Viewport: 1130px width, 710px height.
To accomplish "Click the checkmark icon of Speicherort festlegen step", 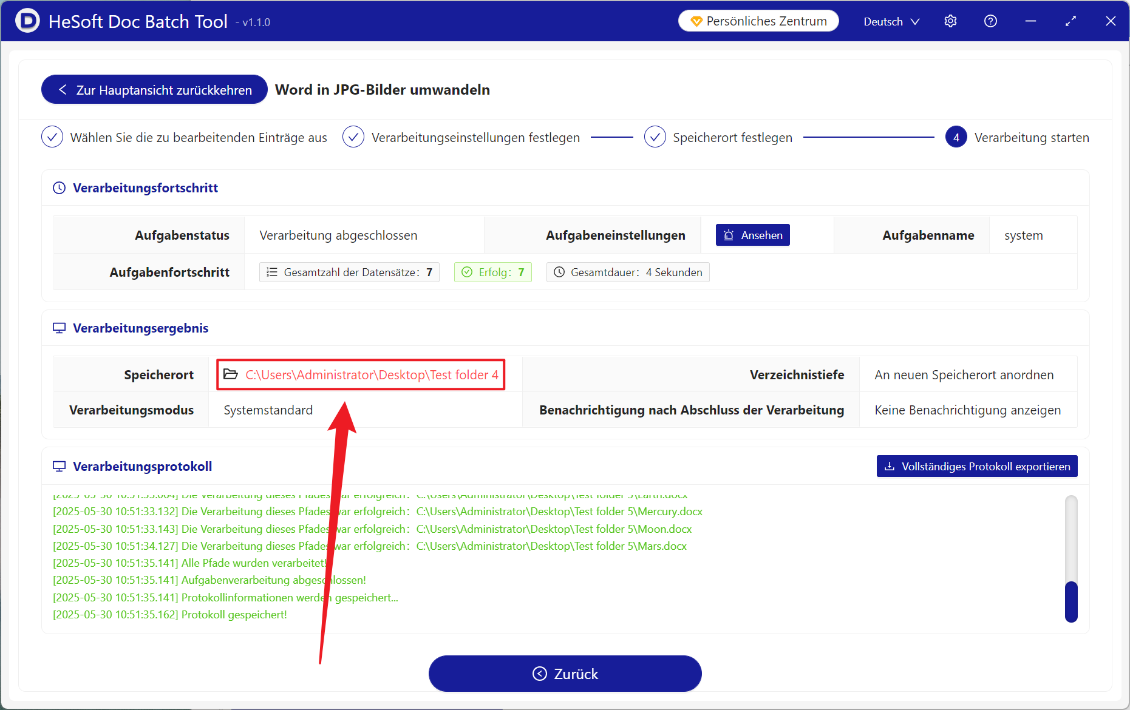I will click(x=655, y=137).
